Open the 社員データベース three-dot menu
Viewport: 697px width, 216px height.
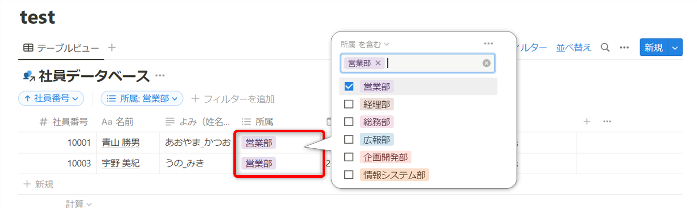pyautogui.click(x=160, y=76)
